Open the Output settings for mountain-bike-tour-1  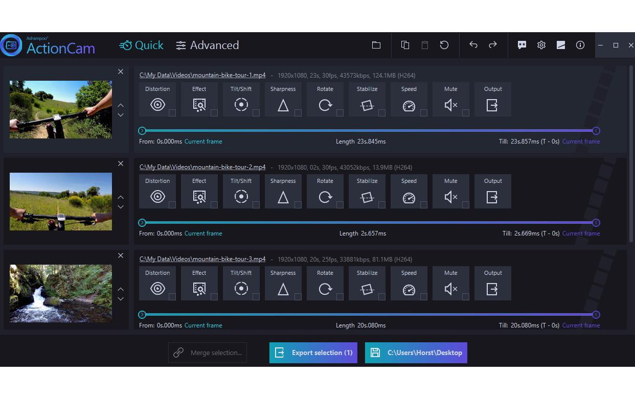pyautogui.click(x=492, y=105)
